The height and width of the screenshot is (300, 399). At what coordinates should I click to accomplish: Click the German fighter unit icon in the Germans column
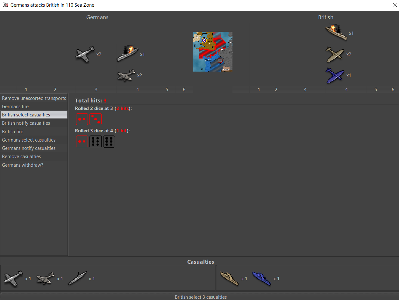tap(85, 54)
